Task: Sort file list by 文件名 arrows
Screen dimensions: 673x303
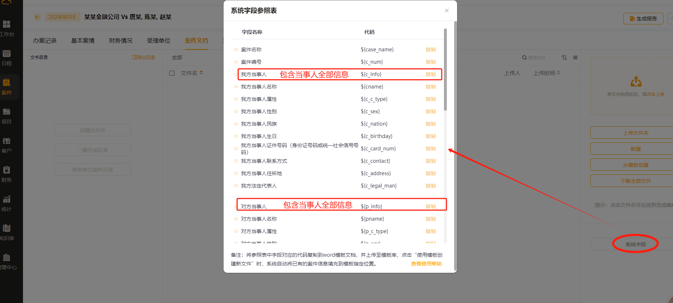Action: (201, 73)
